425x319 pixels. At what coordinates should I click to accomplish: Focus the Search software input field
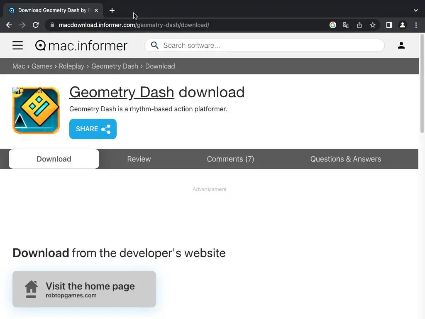270,45
